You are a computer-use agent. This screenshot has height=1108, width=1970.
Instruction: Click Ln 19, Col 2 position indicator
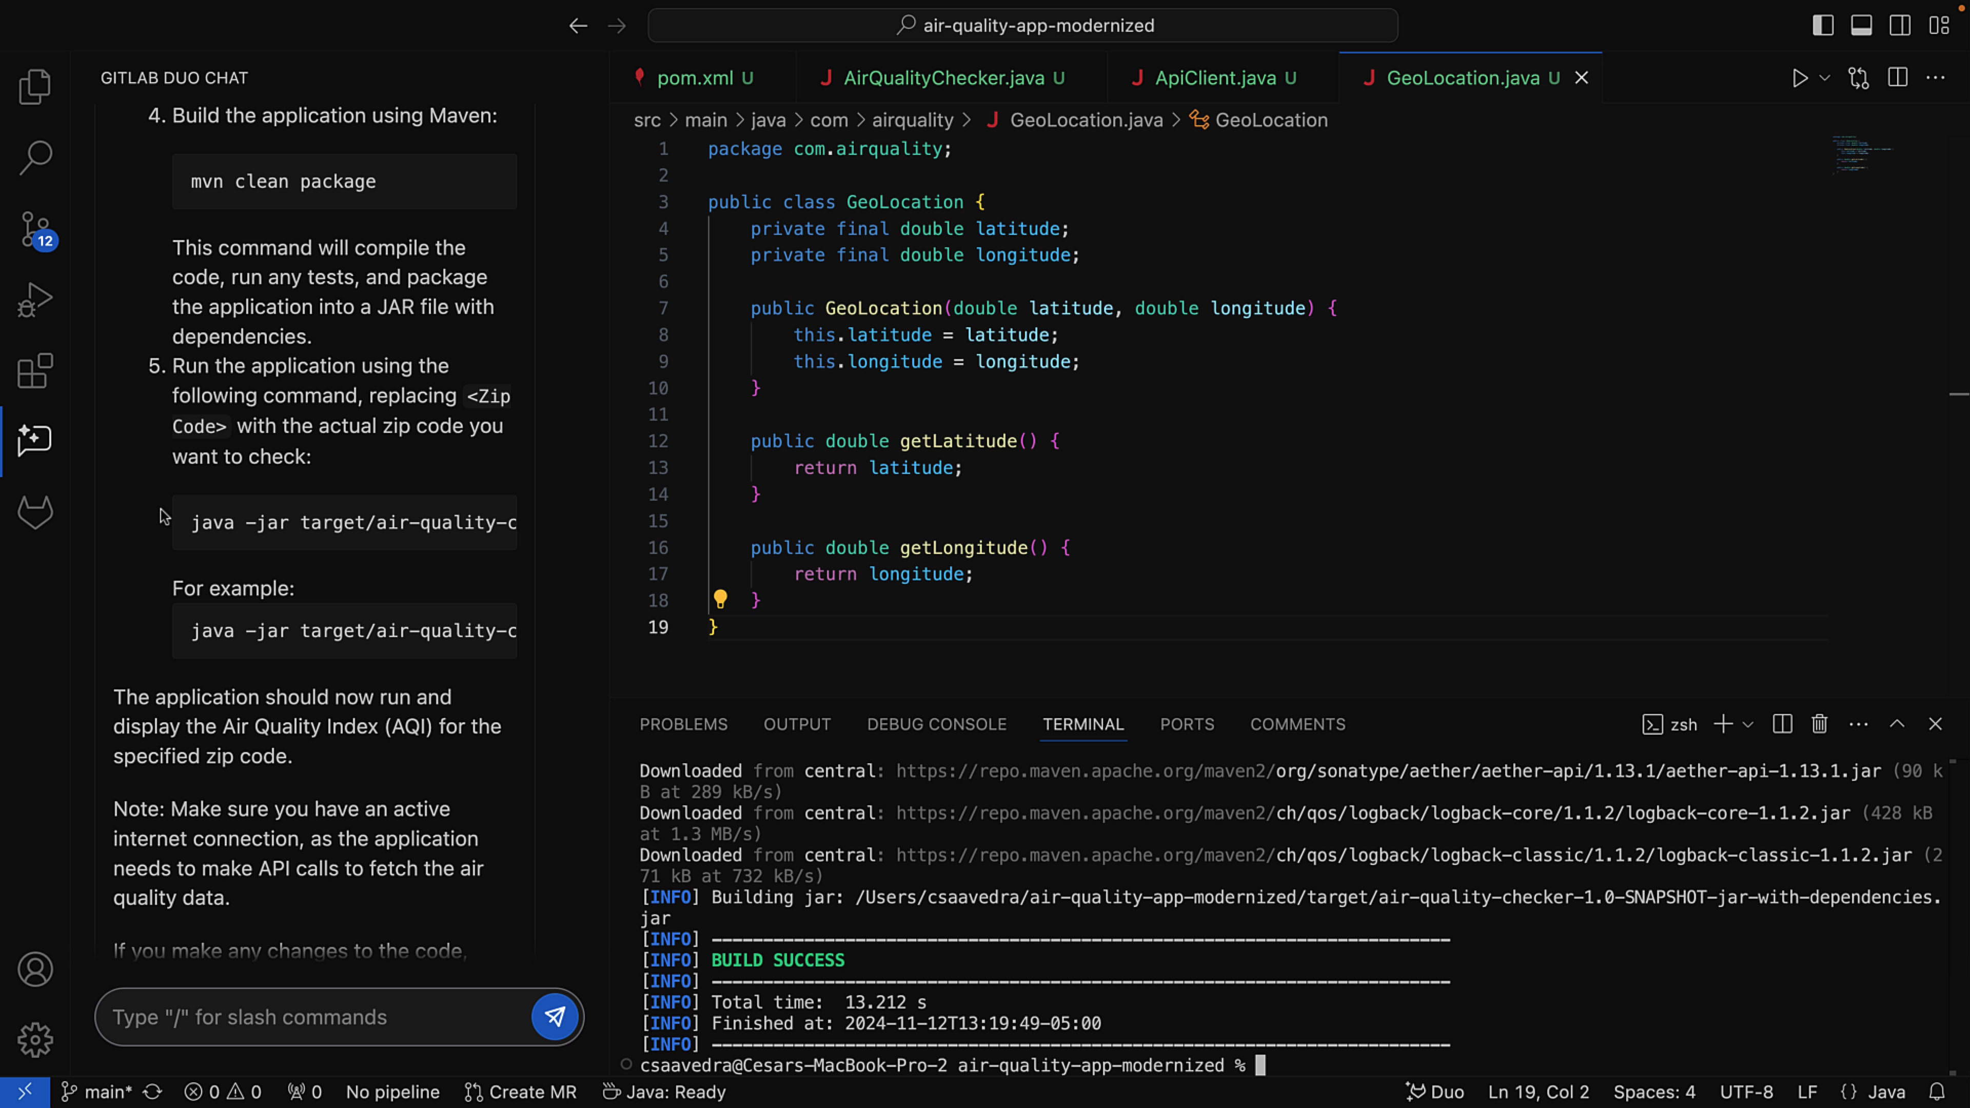pyautogui.click(x=1538, y=1092)
